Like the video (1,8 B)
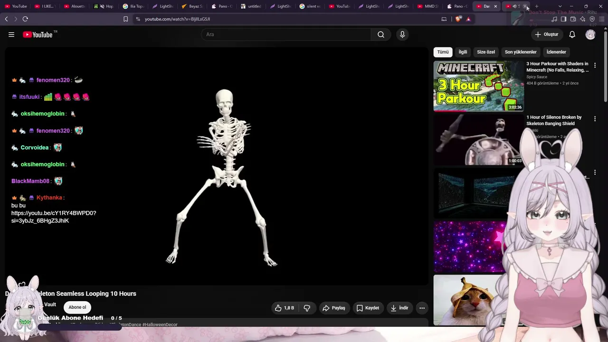Screen dimensions: 608x342 tap(285, 308)
